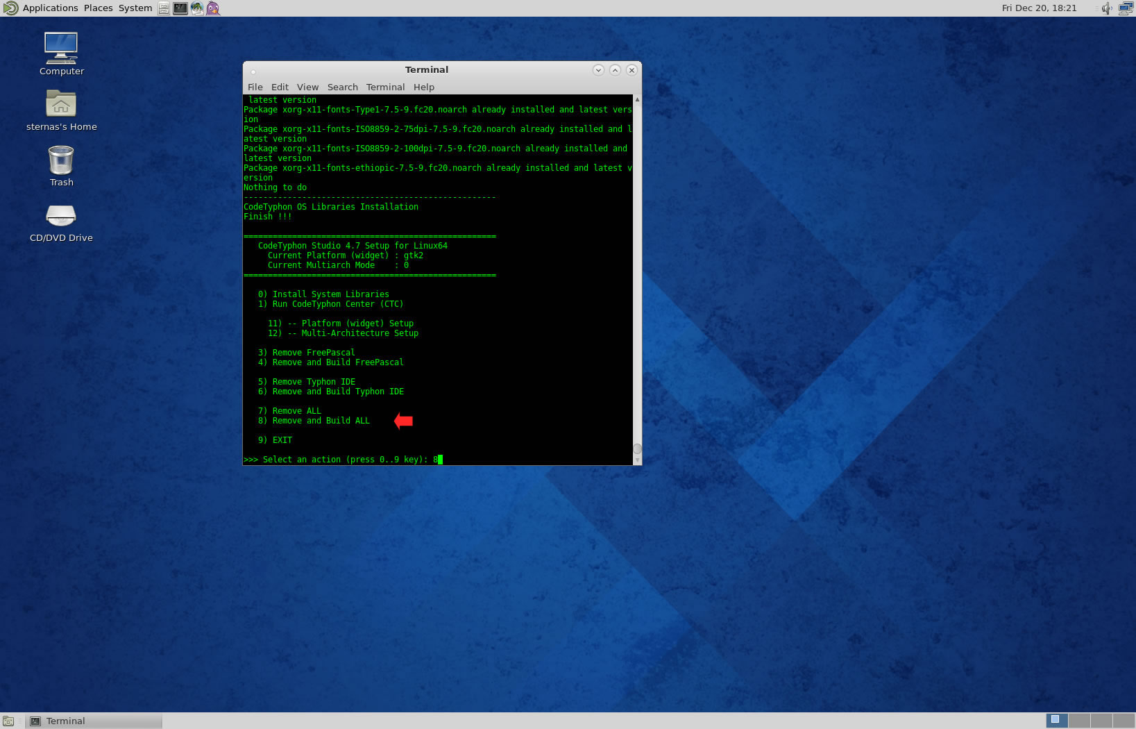Viewport: 1136px width, 729px height.
Task: Click the terminal scrollbar up arrow
Action: (x=637, y=99)
